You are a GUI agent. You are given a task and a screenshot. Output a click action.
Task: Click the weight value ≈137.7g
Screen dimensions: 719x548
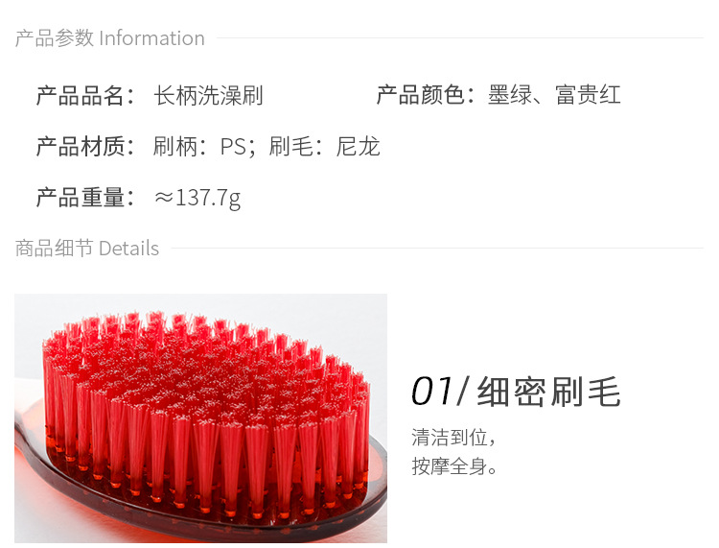tap(197, 199)
